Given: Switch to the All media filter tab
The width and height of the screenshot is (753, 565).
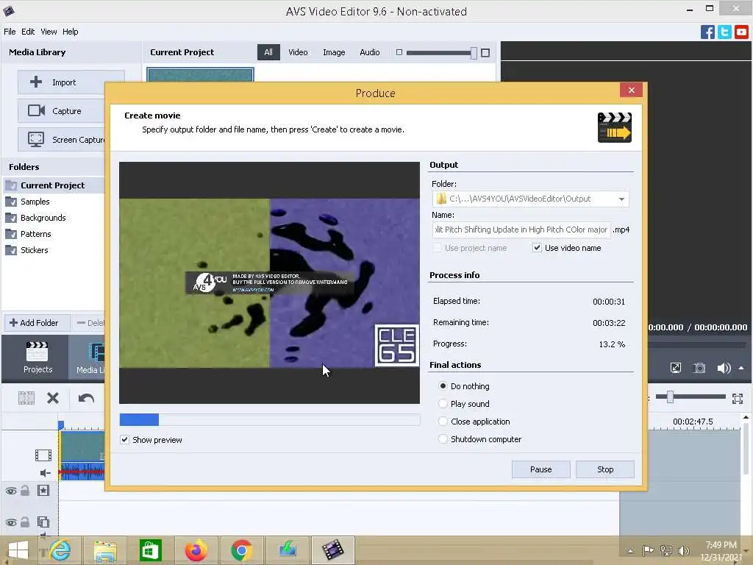Looking at the screenshot, I should coord(268,52).
